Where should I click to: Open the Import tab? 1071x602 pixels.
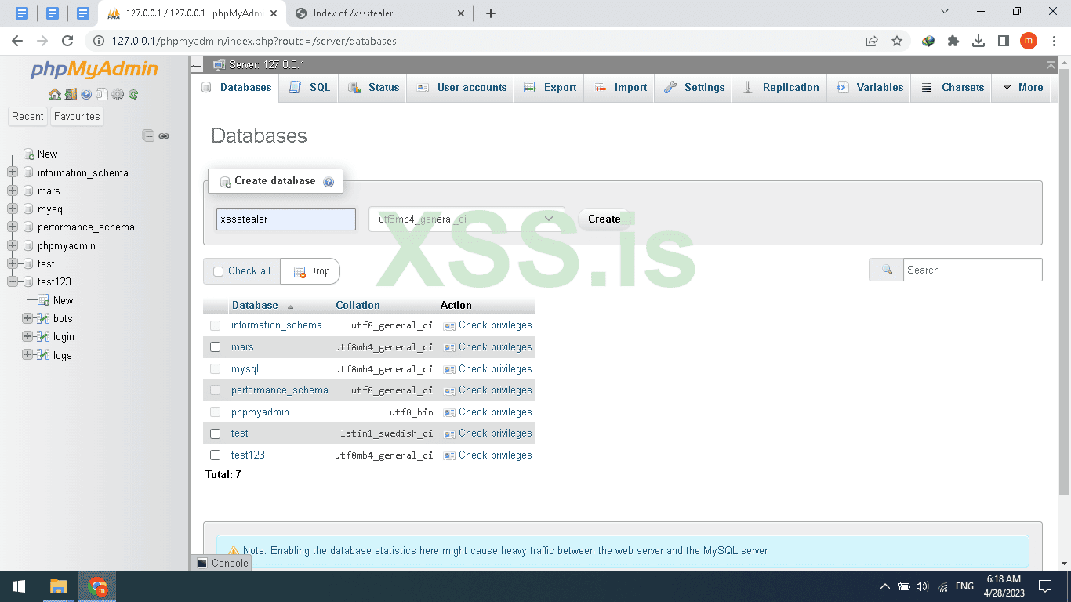pyautogui.click(x=620, y=88)
